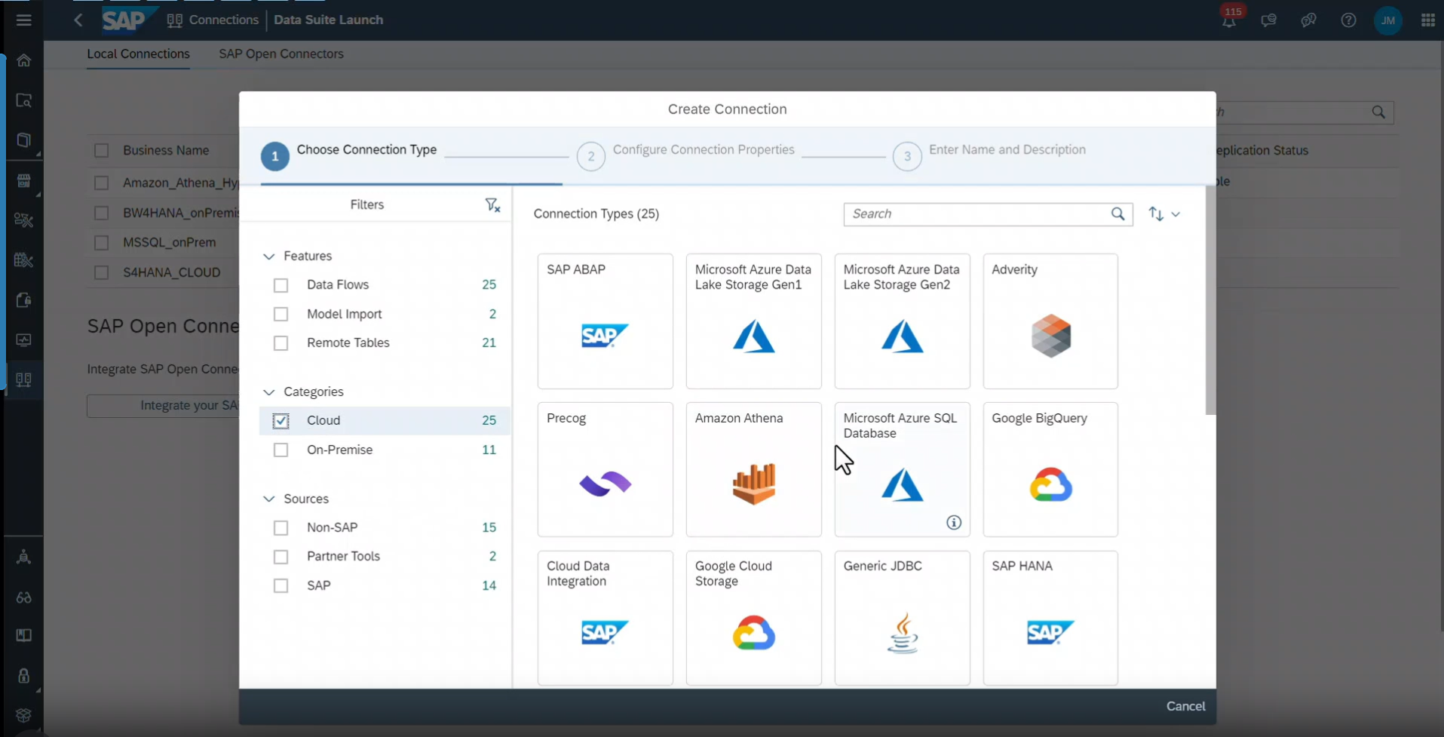Collapse the Features filter section

click(268, 256)
